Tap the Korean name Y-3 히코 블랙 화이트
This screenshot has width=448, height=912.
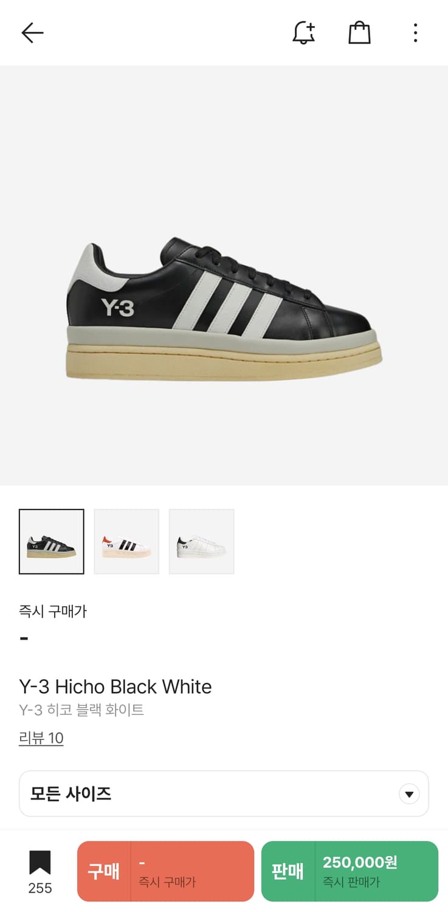coord(81,710)
